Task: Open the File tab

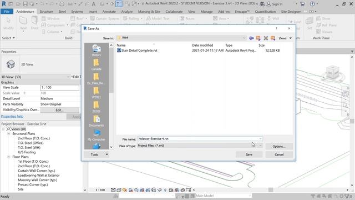Action: tap(7, 11)
